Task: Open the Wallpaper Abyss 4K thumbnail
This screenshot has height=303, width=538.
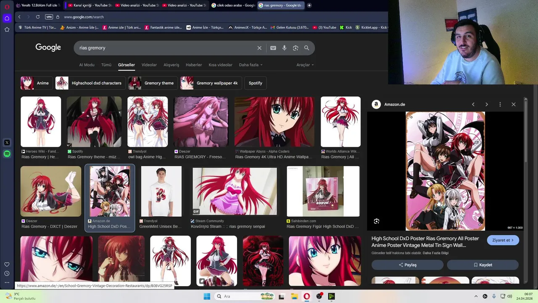Action: [x=274, y=122]
